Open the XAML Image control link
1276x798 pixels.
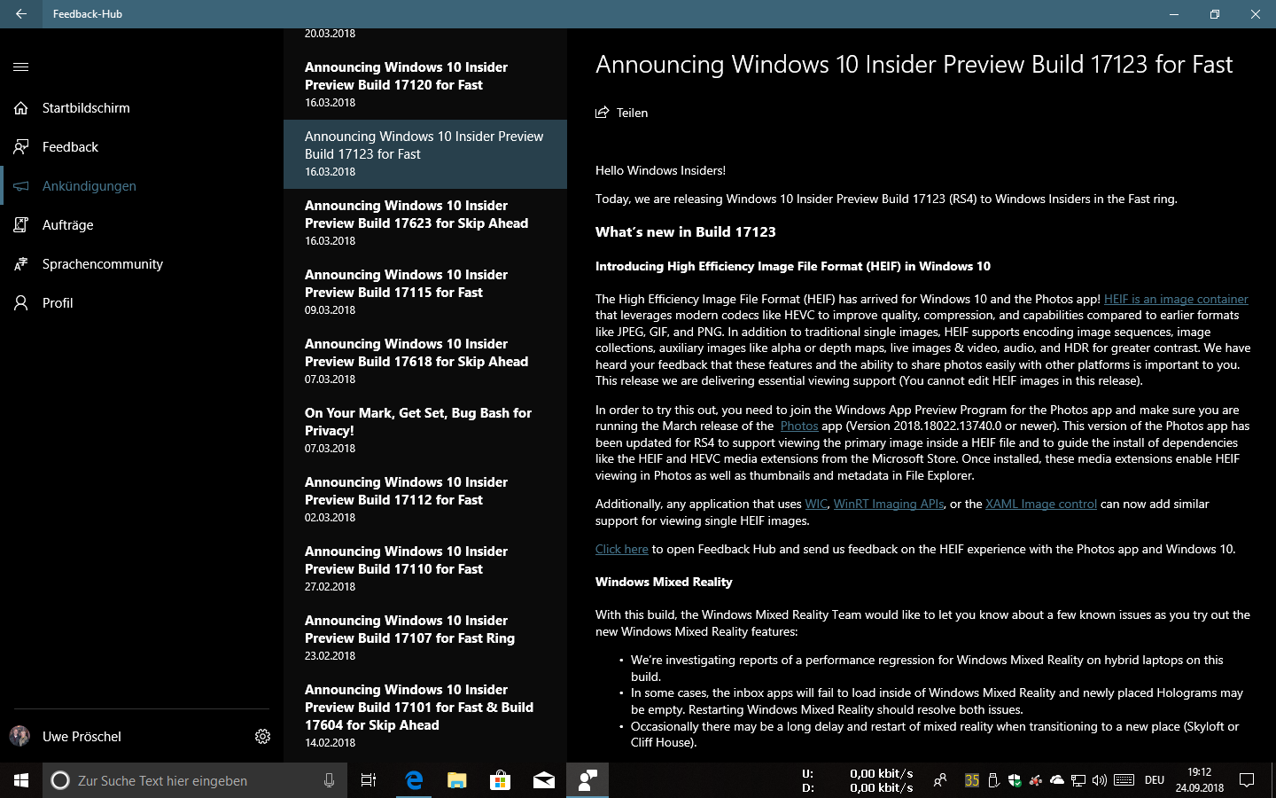click(x=1041, y=504)
